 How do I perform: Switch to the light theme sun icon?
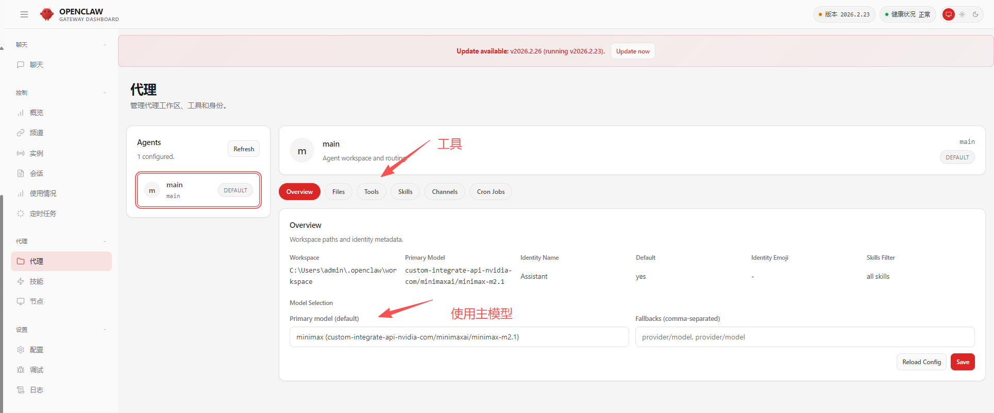pyautogui.click(x=962, y=14)
